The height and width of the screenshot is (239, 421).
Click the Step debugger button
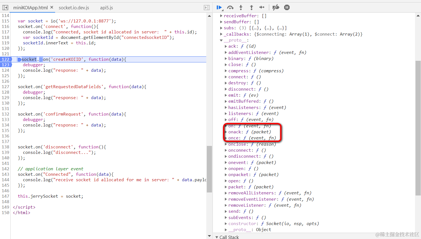click(262, 7)
